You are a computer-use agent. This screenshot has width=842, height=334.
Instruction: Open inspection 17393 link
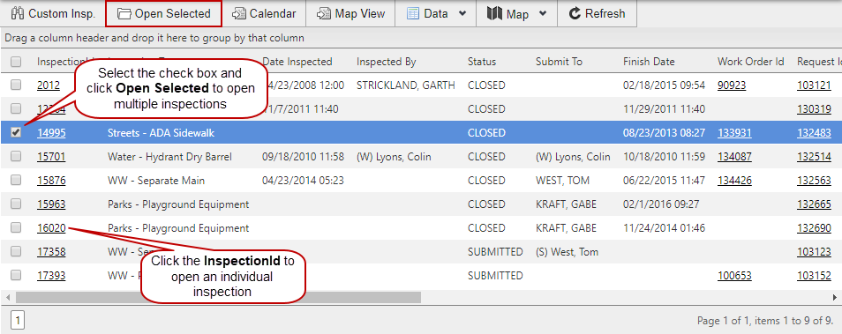(x=51, y=275)
